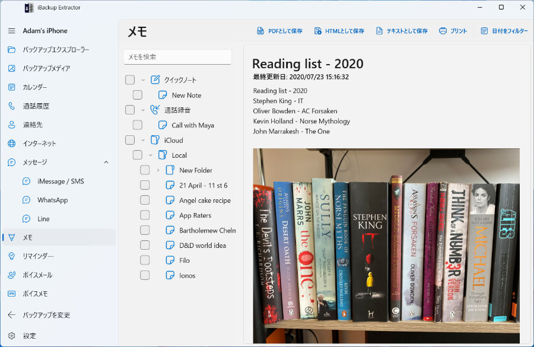Click テキストとして保存 button
The image size is (534, 347).
coord(402,31)
